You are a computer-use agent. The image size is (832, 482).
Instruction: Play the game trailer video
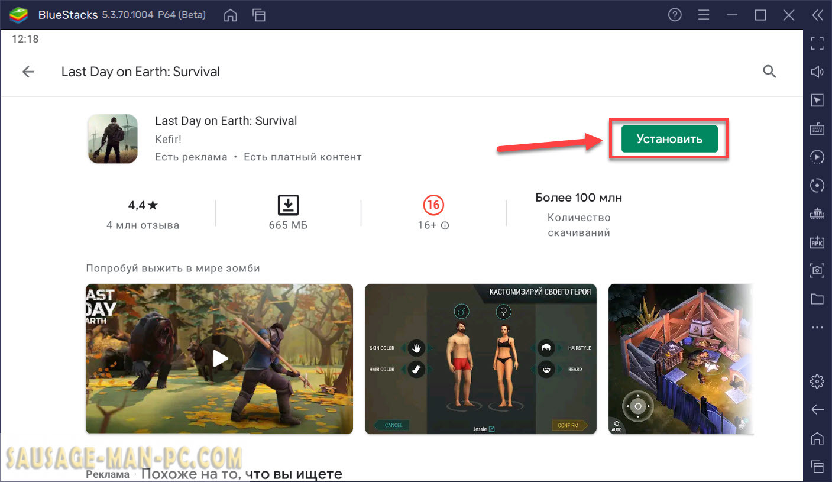(219, 358)
